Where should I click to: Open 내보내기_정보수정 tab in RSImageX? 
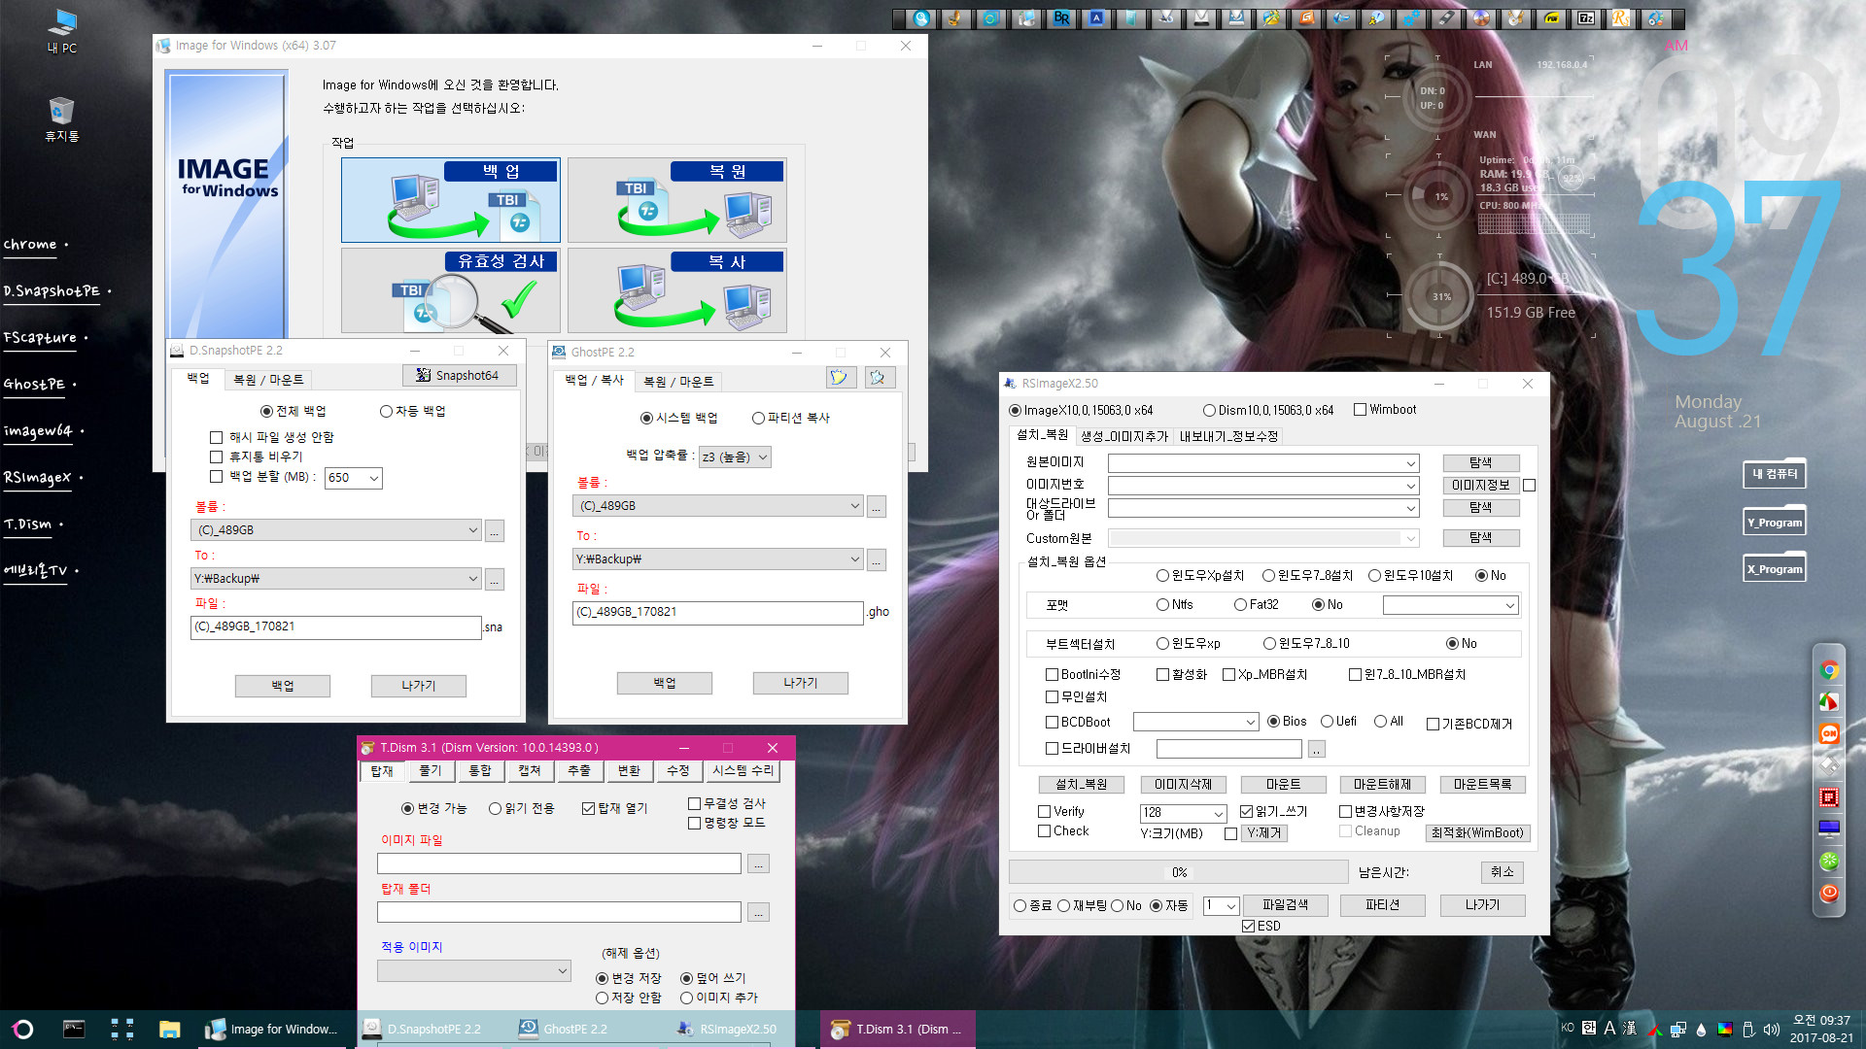[x=1228, y=436]
